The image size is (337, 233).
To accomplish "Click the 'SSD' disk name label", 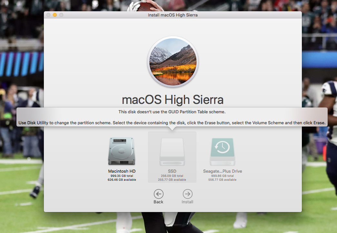I will 172,171.
